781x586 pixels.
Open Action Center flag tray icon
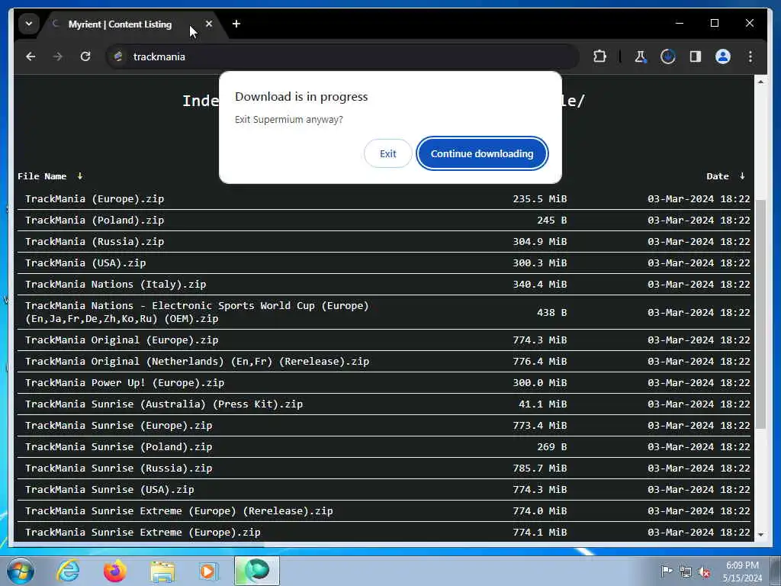coord(666,571)
